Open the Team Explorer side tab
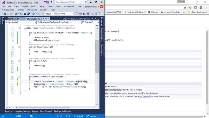Screen dimensions: 209x118 pyautogui.click(x=102, y=50)
